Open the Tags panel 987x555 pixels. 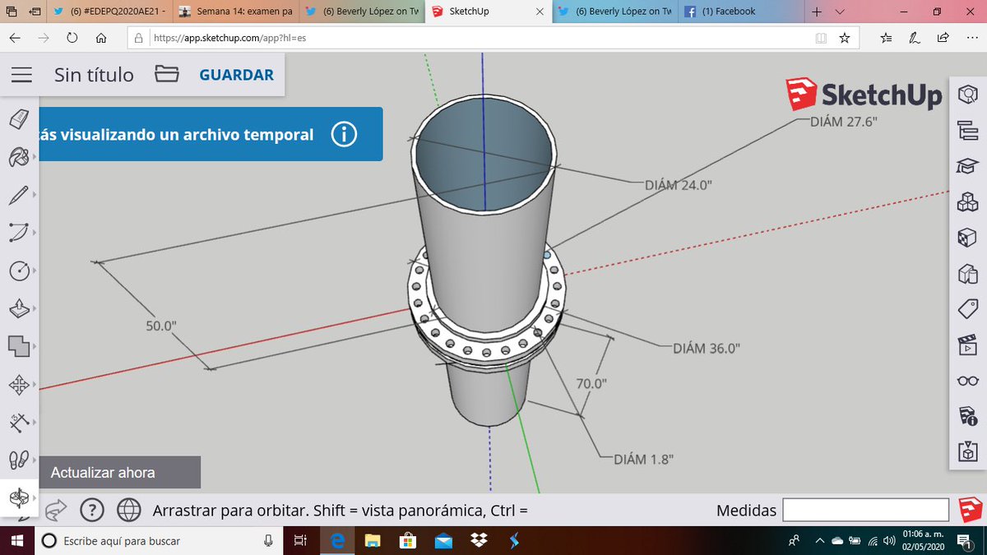[x=968, y=309]
